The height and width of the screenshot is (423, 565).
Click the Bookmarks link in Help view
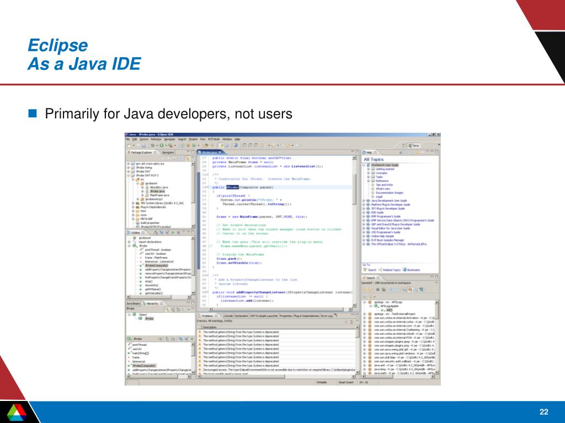tap(414, 270)
